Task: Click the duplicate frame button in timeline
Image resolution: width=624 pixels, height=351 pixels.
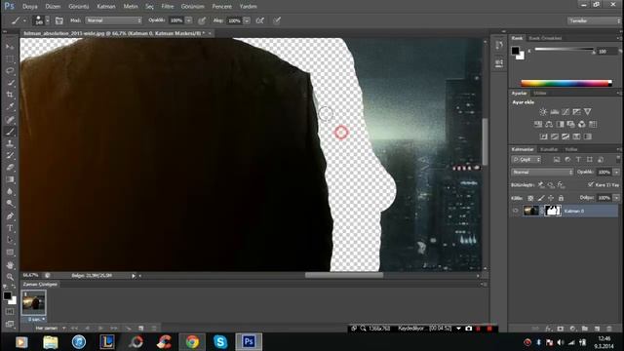Action: point(140,329)
